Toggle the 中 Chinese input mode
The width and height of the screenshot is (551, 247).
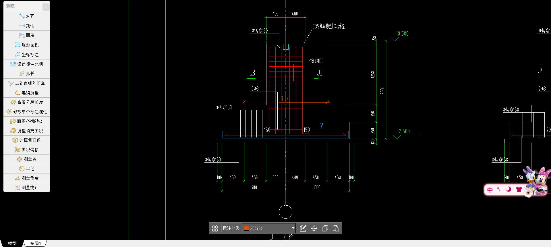tap(490, 190)
